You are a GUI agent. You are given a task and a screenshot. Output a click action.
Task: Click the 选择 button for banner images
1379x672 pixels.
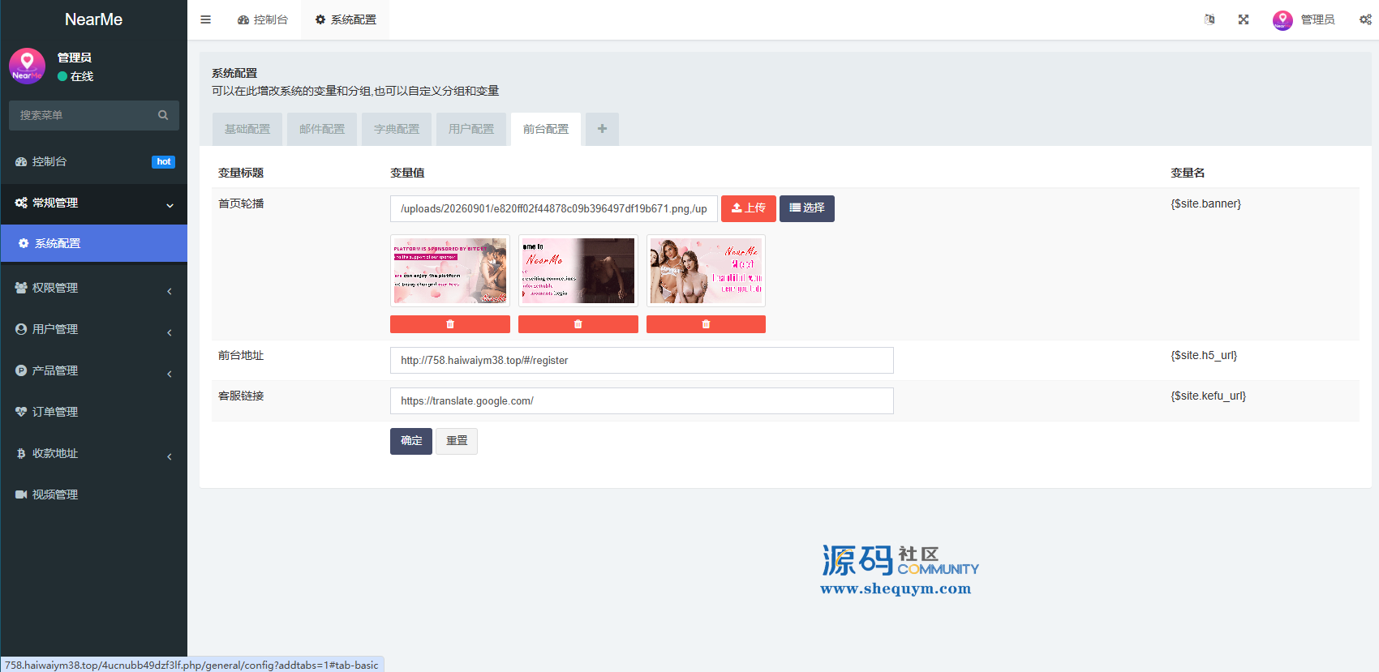[x=807, y=208]
